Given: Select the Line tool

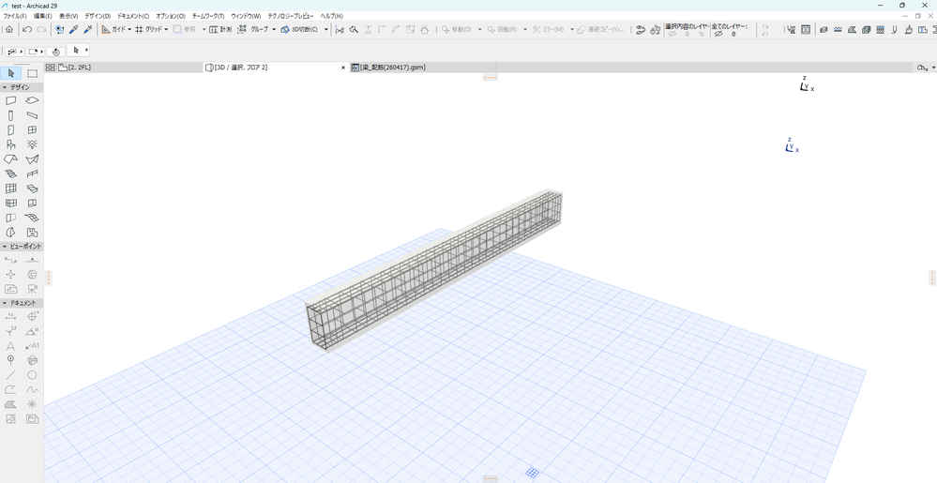Looking at the screenshot, I should (x=10, y=375).
